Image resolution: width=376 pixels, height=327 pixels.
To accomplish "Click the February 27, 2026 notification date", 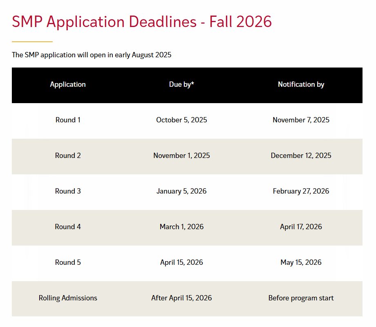I will click(301, 191).
